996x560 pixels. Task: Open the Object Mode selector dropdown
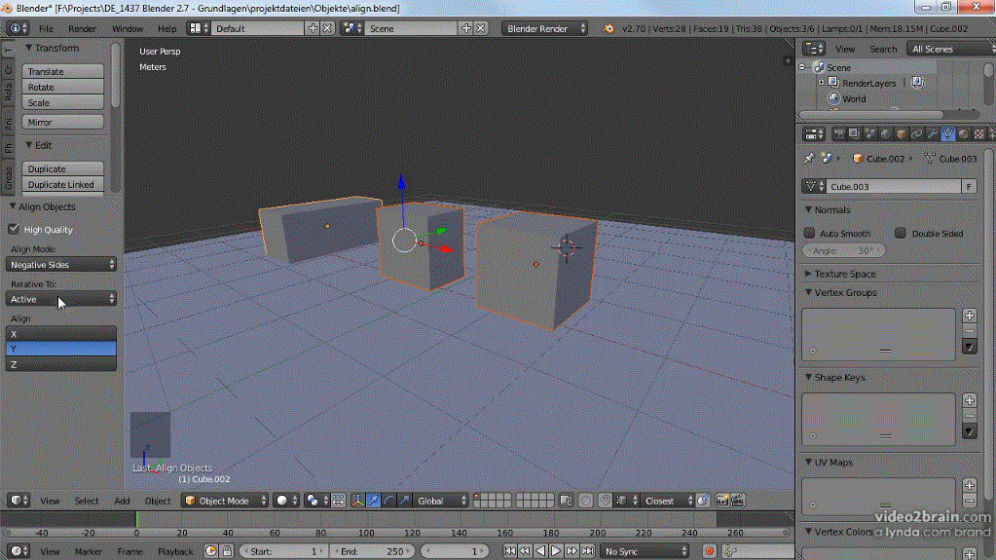[x=226, y=501]
